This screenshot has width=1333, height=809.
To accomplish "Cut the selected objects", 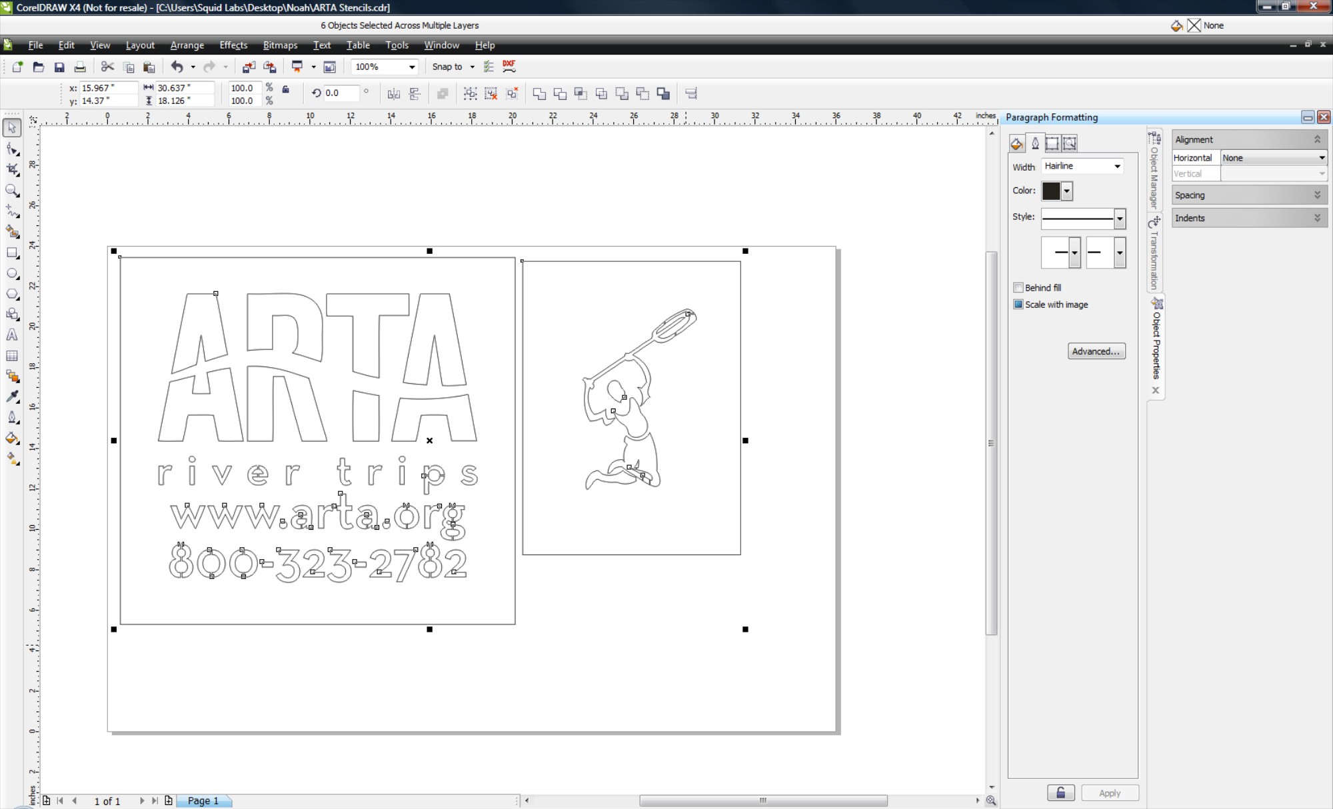I will point(107,67).
